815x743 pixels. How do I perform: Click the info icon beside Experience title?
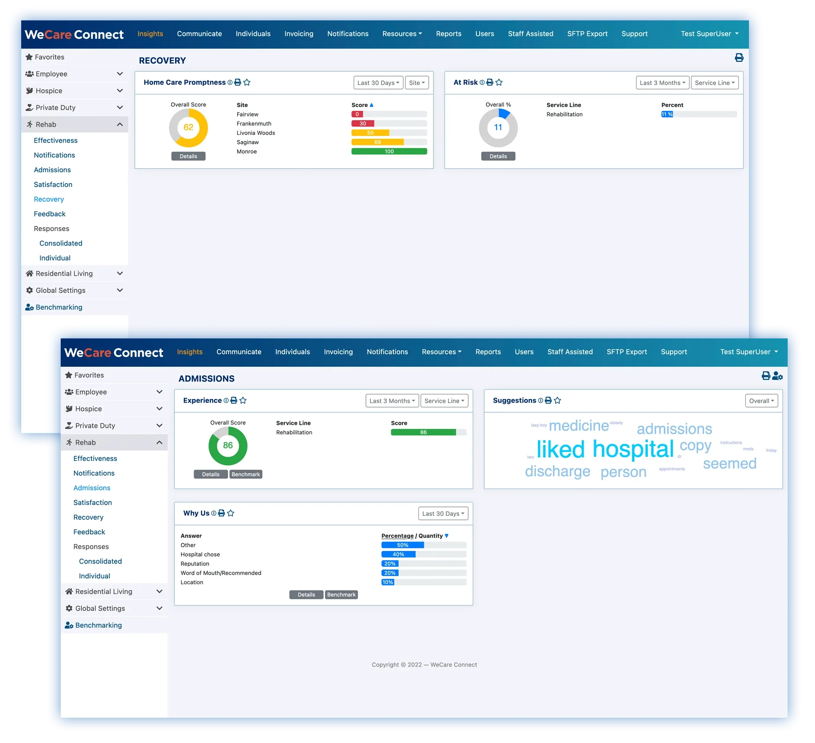pos(226,400)
